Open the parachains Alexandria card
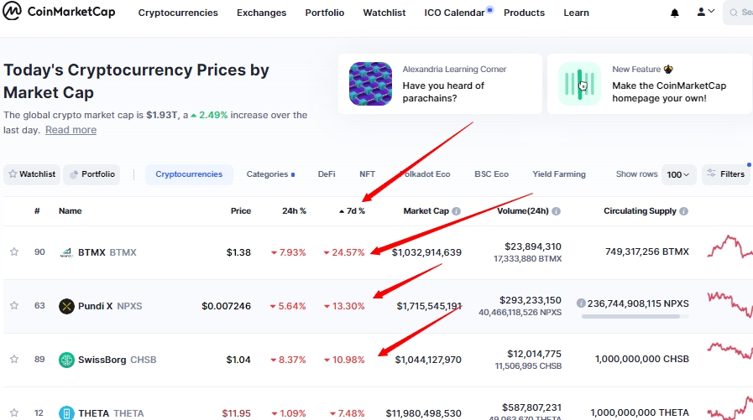 pos(440,84)
